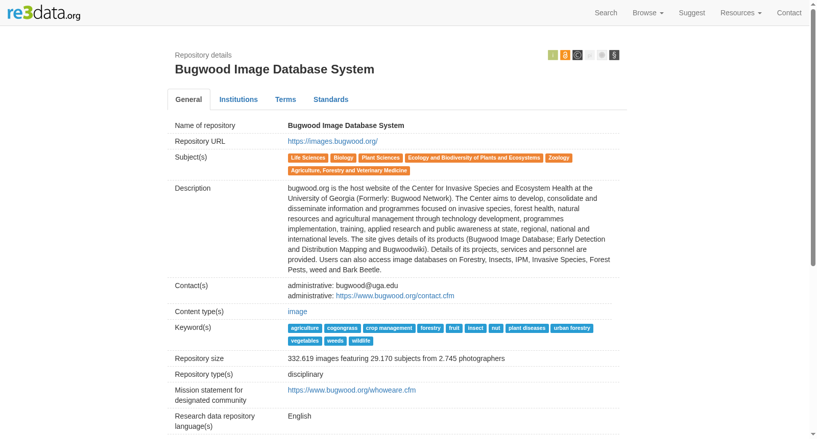817x439 pixels.
Task: Click the repository size value '332.619 images'
Action: pos(396,358)
